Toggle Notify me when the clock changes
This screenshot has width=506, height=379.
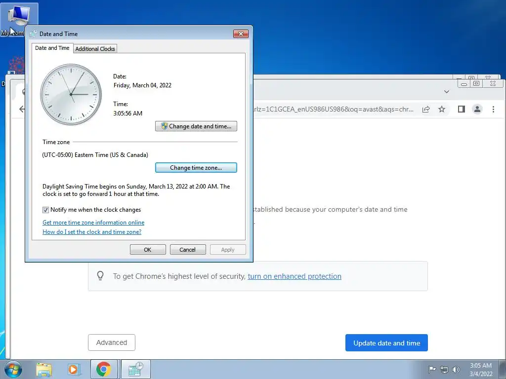(x=45, y=210)
